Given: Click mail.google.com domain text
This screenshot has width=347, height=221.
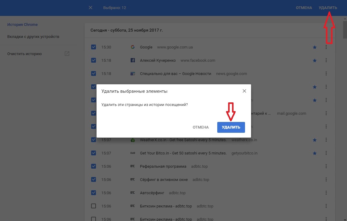Looking at the screenshot, I should pyautogui.click(x=291, y=113).
